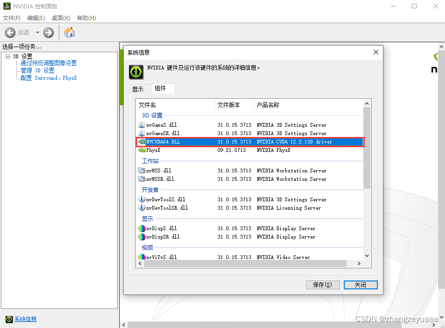
Task: Click the Forward arrow toolbar icon
Action: pos(49,33)
